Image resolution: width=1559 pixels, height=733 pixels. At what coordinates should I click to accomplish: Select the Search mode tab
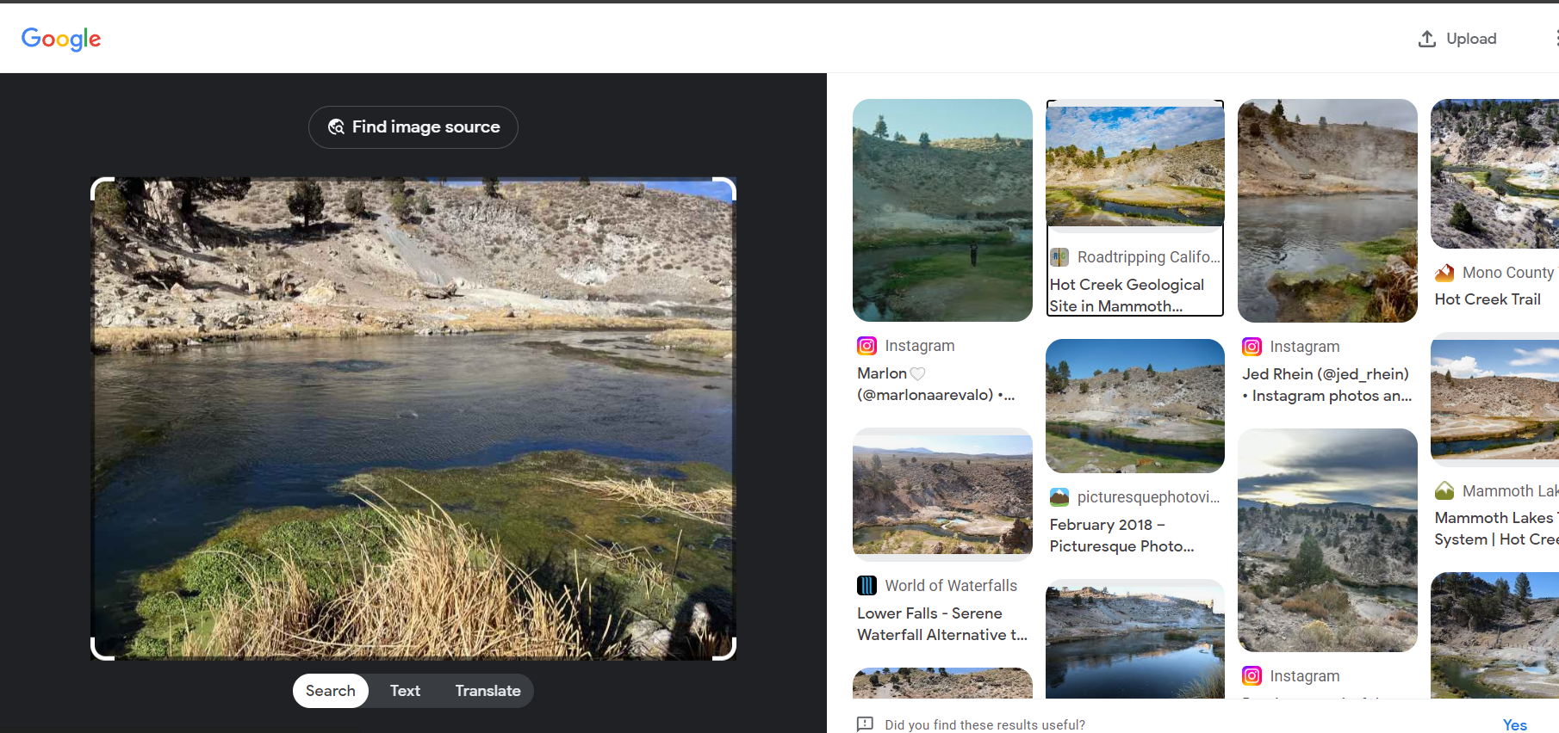(331, 691)
